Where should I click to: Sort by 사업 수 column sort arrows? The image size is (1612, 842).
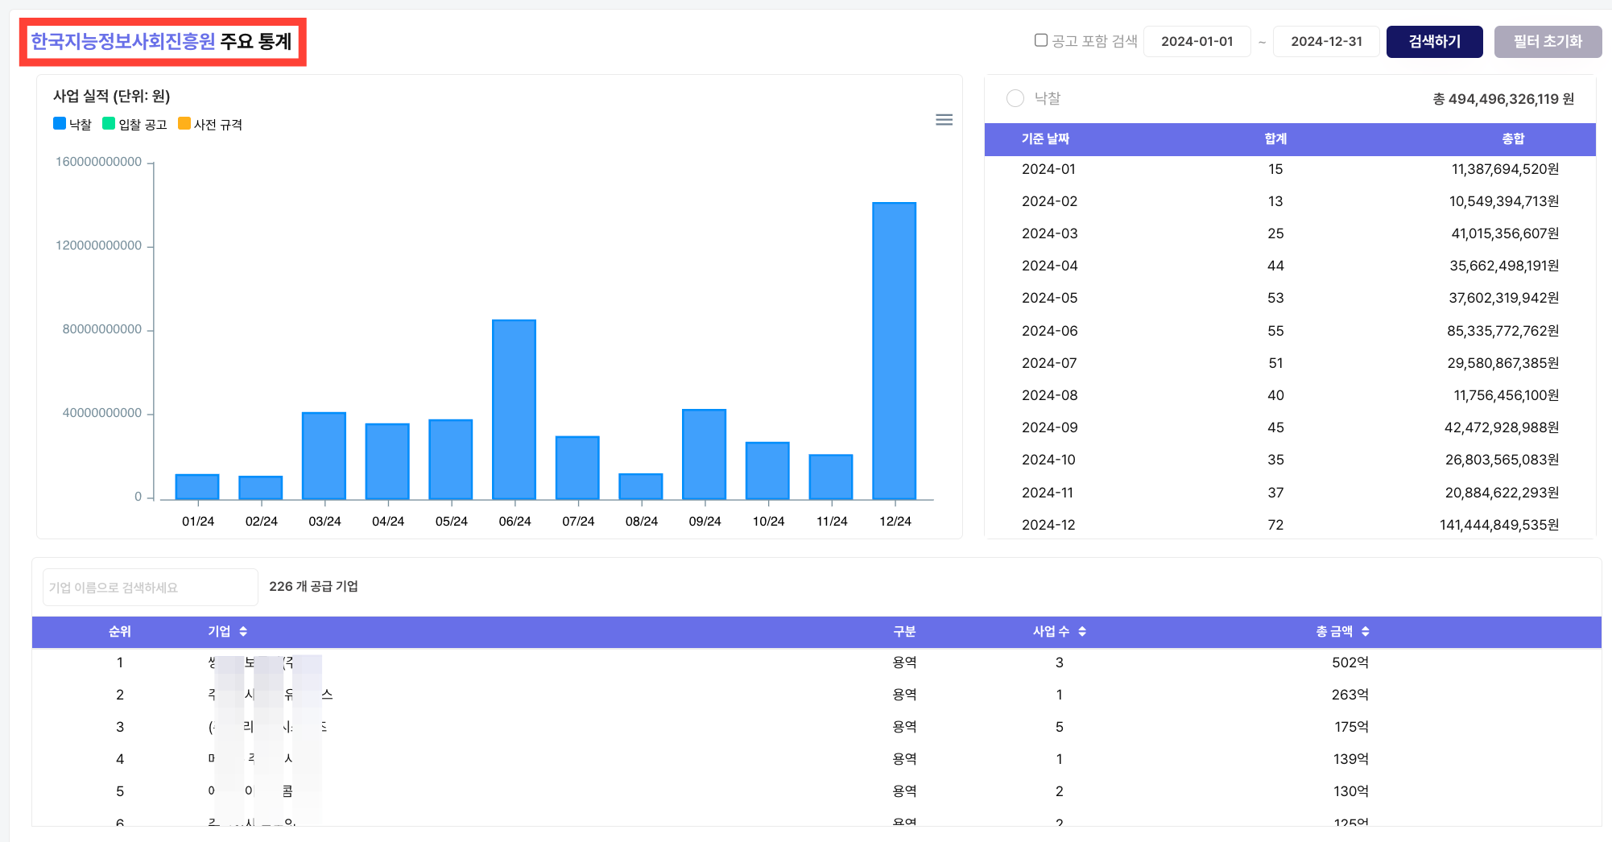click(x=1082, y=632)
